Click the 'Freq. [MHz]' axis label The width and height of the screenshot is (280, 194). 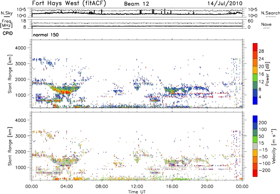(x=6, y=24)
